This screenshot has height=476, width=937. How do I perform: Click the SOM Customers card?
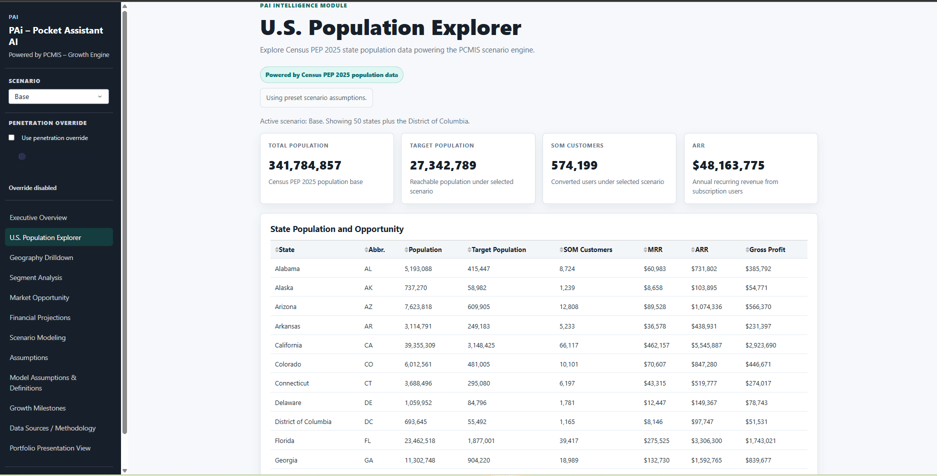(609, 168)
